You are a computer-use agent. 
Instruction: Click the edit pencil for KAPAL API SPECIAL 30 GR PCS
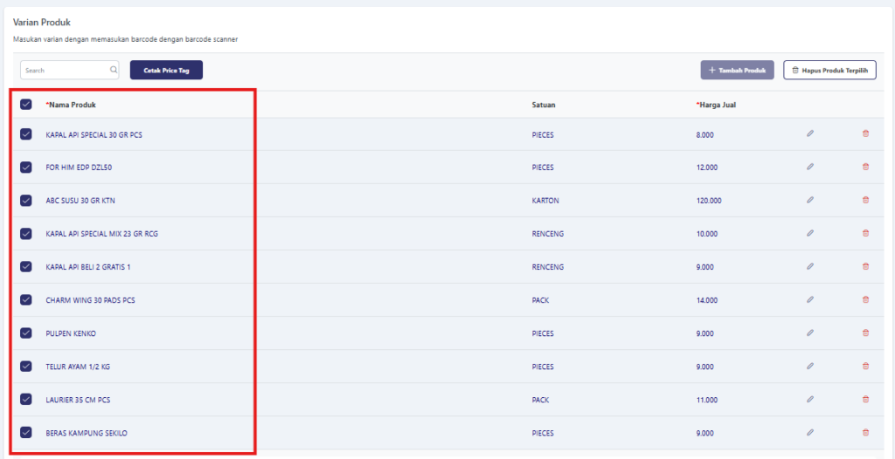(x=809, y=134)
